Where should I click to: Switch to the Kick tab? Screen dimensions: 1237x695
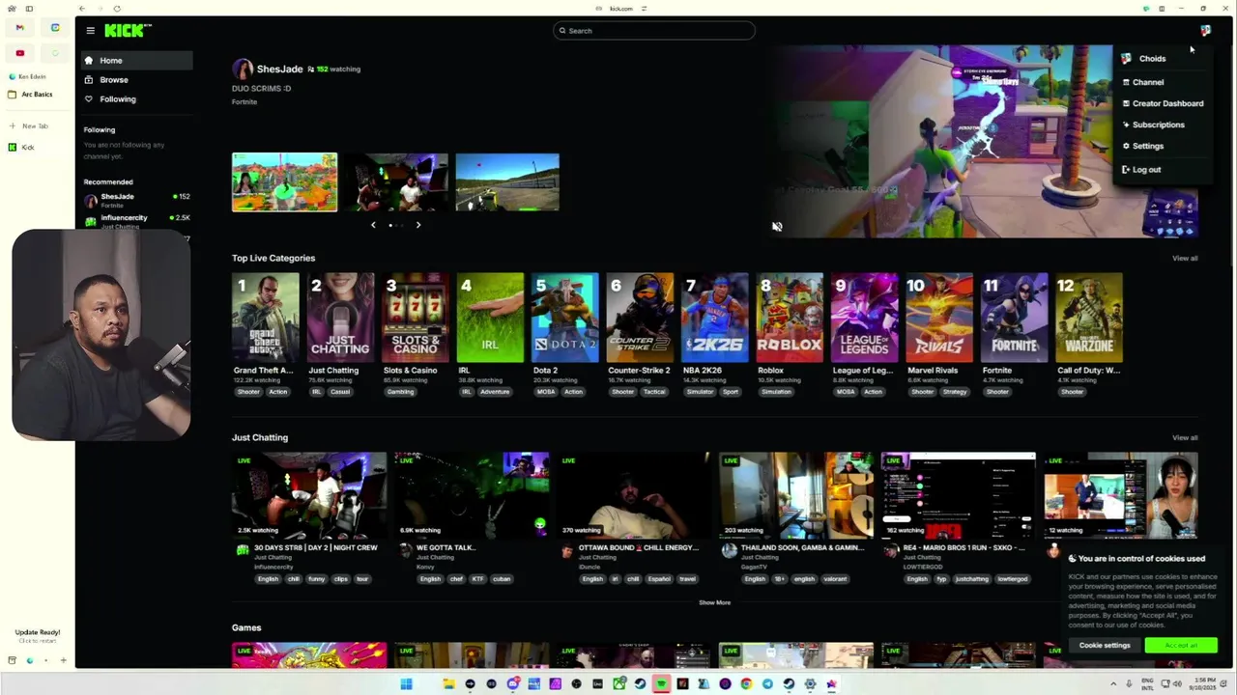(x=37, y=148)
